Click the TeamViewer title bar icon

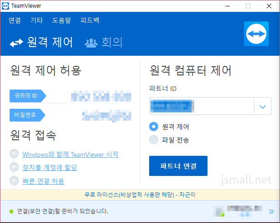coord(5,6)
